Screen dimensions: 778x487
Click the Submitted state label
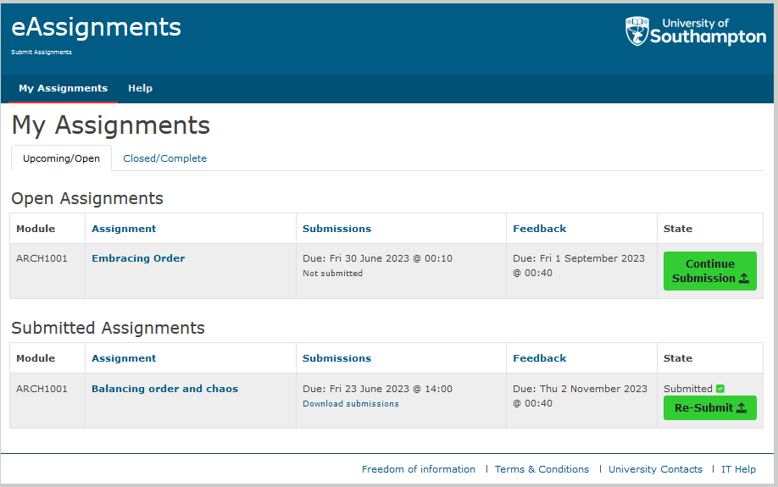687,389
